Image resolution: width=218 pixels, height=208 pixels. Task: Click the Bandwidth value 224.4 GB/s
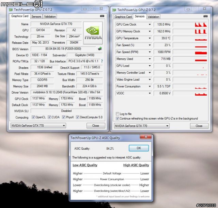pyautogui.click(x=90, y=86)
